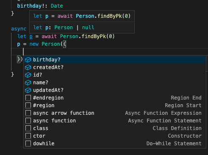Click the snippet icon beside class
Viewport: 208px width, 155px height.
click(x=28, y=128)
